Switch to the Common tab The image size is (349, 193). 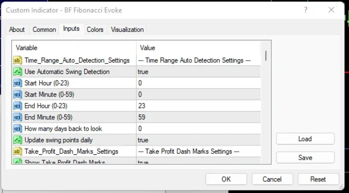coord(44,30)
